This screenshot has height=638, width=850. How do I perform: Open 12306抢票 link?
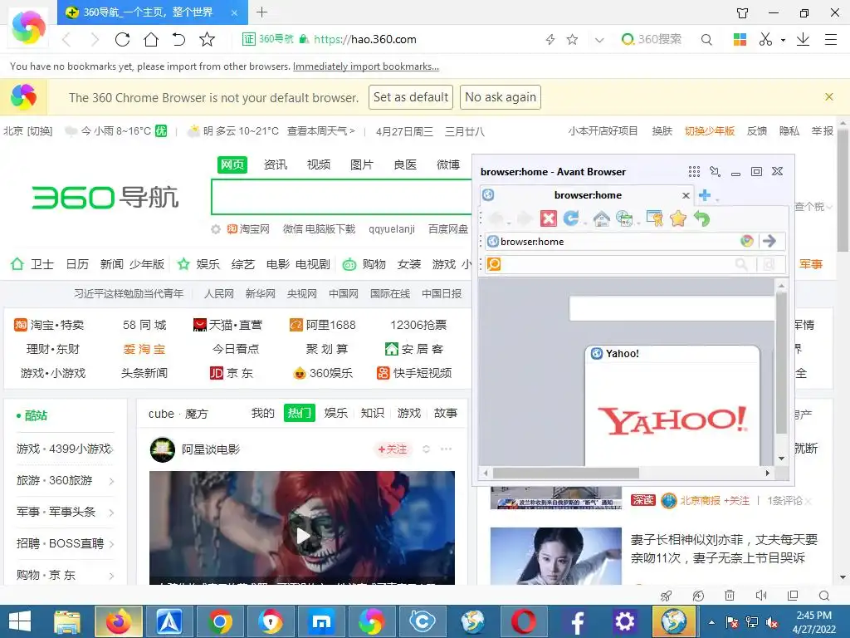point(418,325)
